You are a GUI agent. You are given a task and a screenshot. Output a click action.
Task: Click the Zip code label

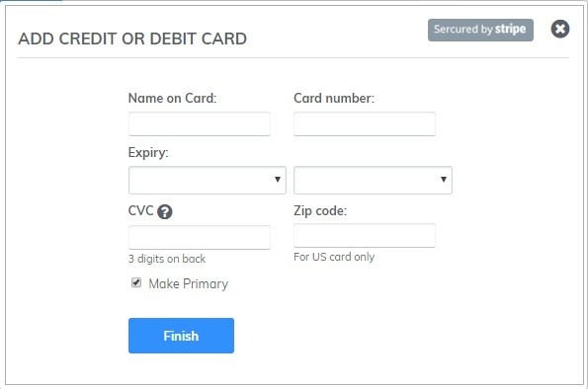click(320, 211)
